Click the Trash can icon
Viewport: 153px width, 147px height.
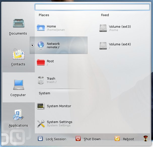(x=41, y=80)
